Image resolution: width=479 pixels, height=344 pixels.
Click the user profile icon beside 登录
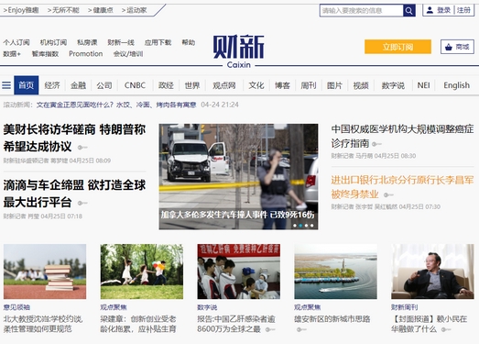pyautogui.click(x=430, y=10)
